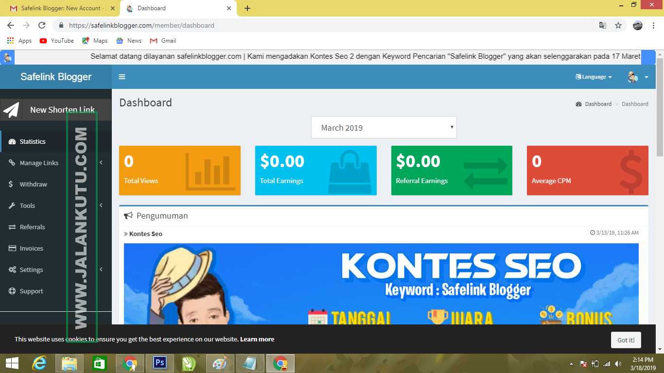
Task: Click the system tray volume icon
Action: [618, 364]
